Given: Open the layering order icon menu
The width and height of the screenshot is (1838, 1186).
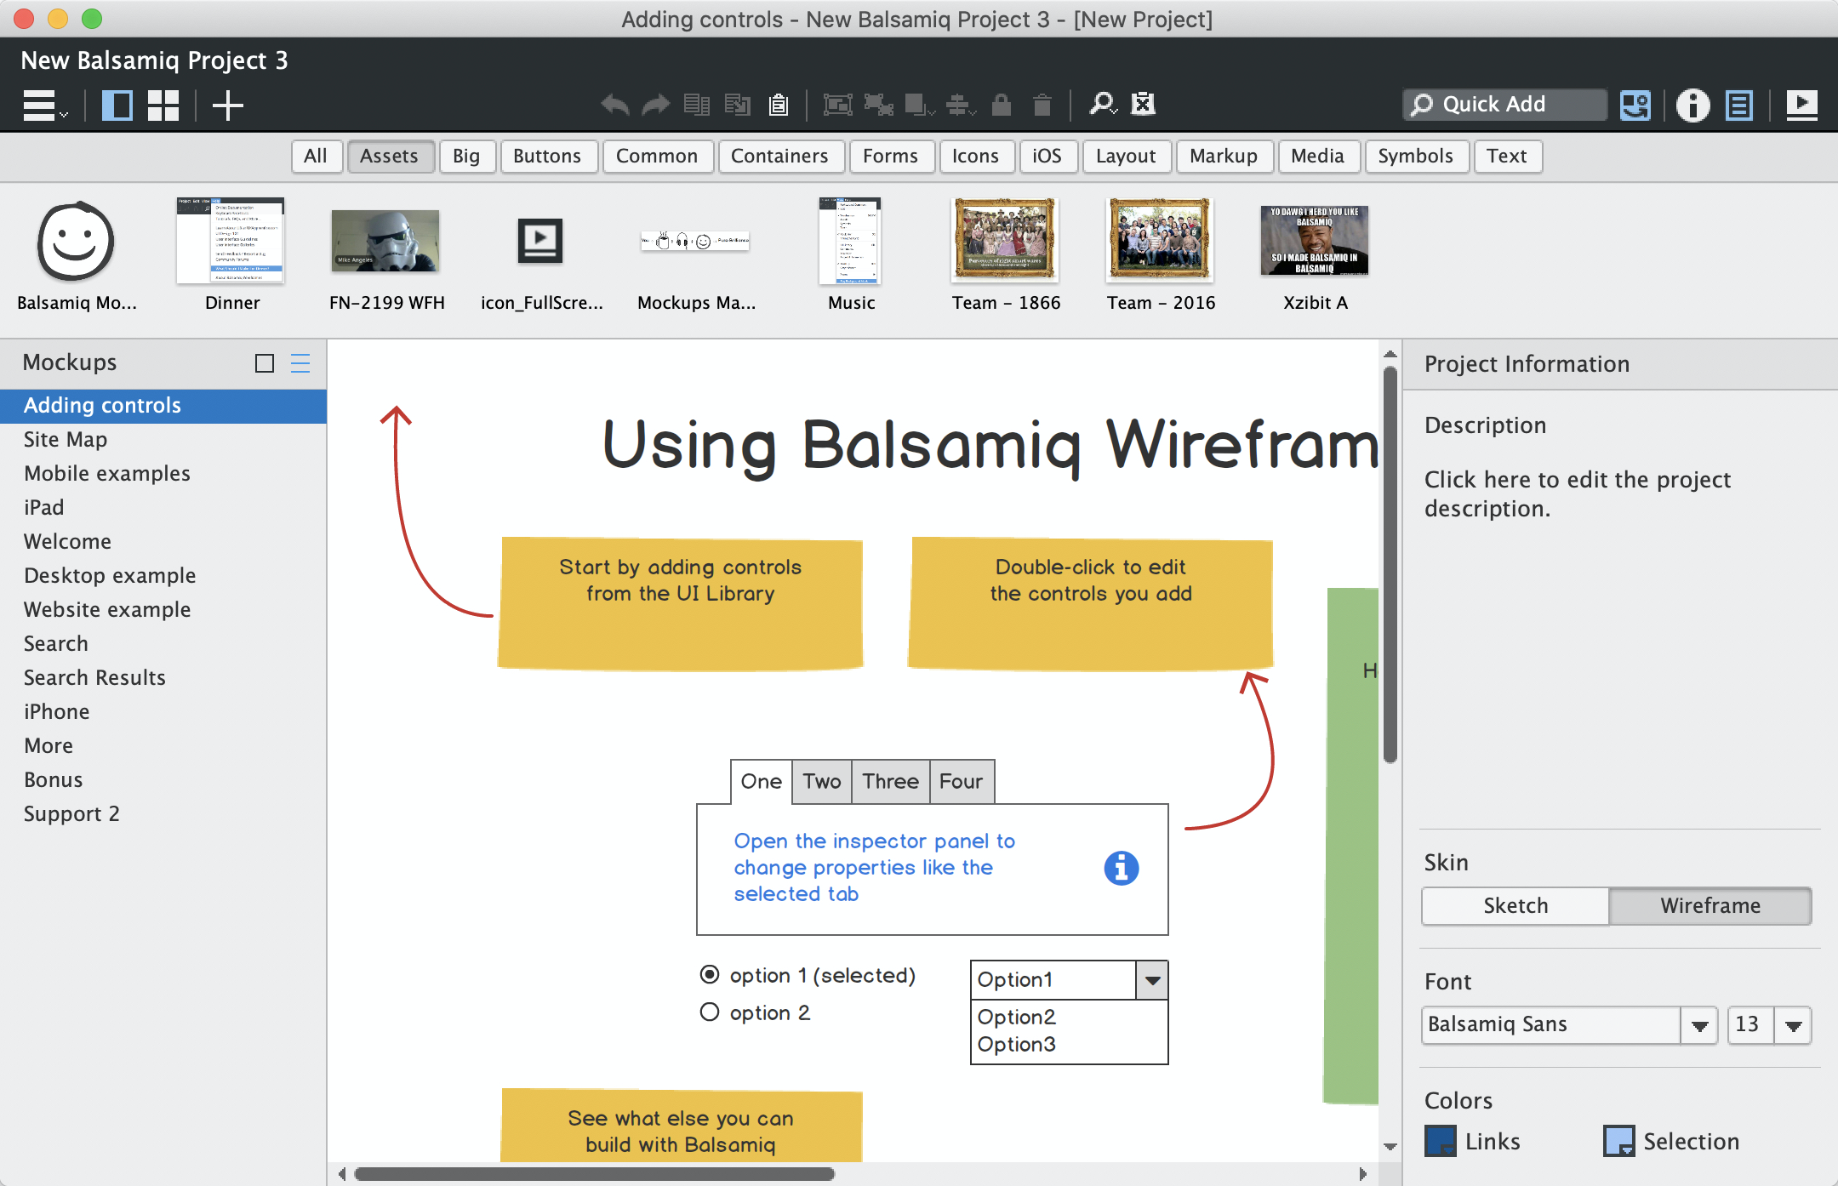Looking at the screenshot, I should (920, 105).
